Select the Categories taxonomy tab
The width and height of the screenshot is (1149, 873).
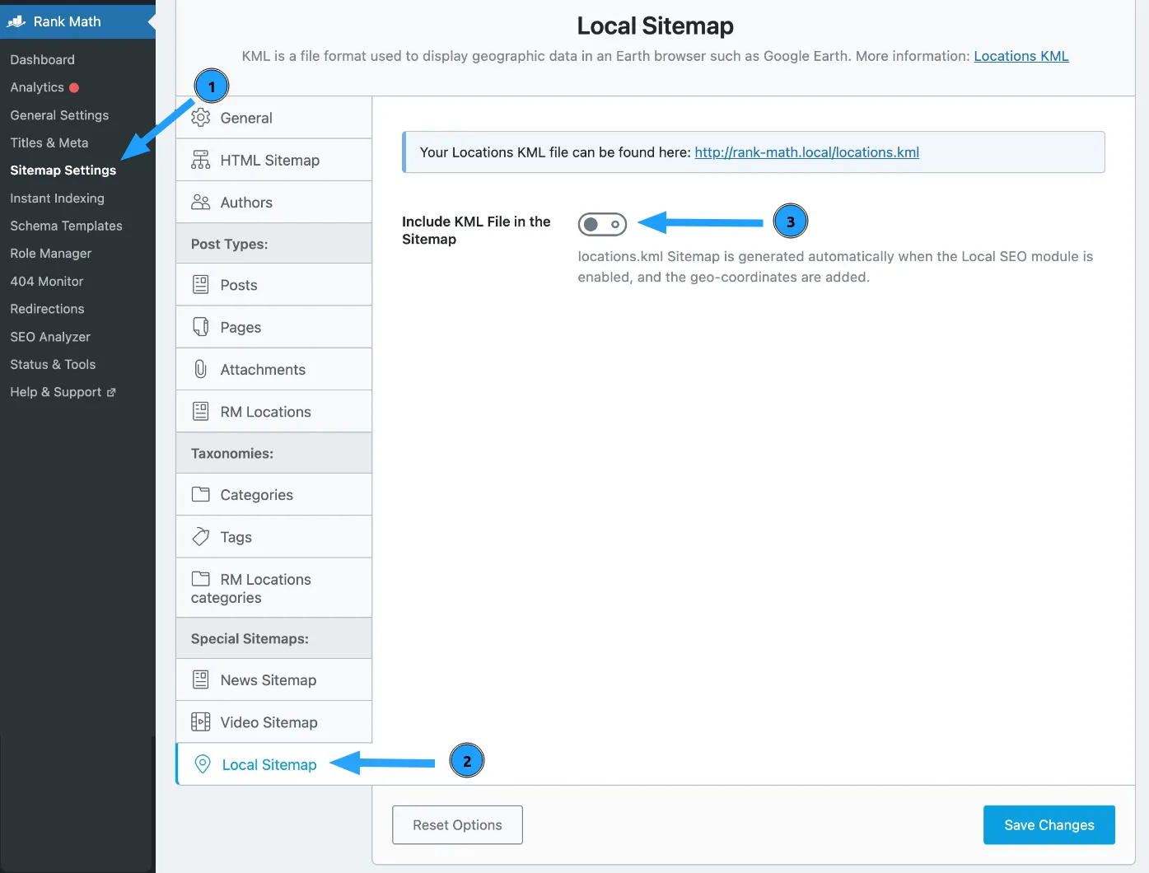click(x=273, y=494)
